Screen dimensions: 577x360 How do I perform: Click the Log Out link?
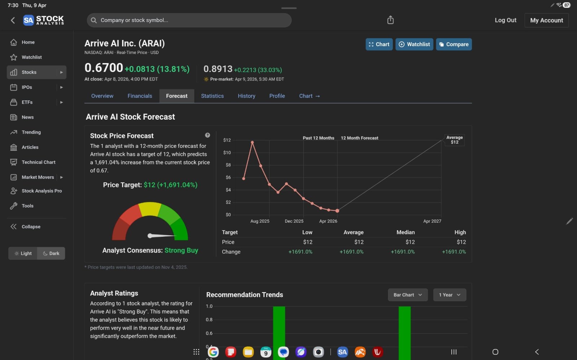(505, 20)
